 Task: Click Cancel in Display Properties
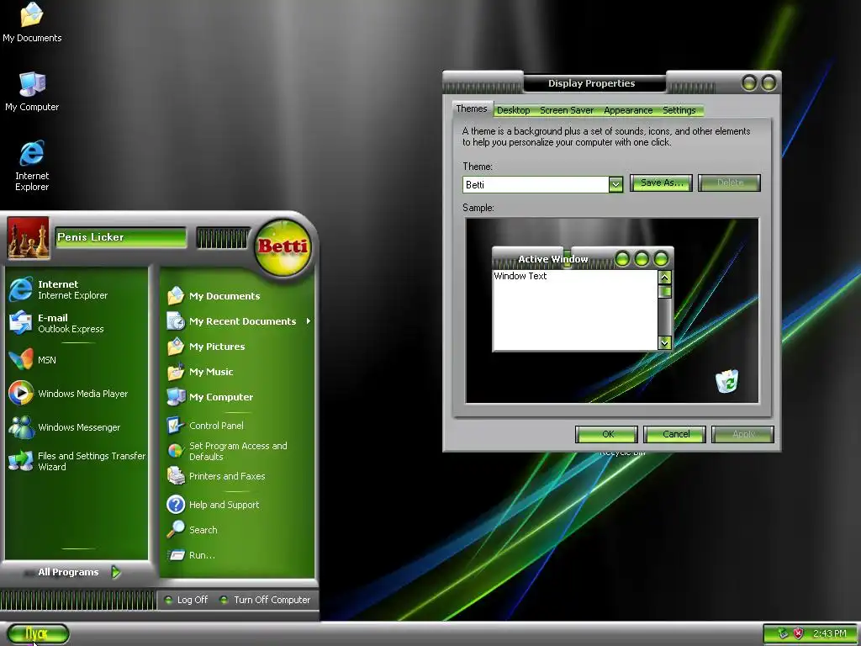click(x=675, y=434)
